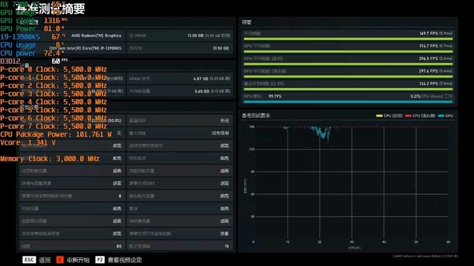Viewport: 474px width, 266px height.
Task: Click 重新开始 to restart benchmark
Action: [78, 259]
